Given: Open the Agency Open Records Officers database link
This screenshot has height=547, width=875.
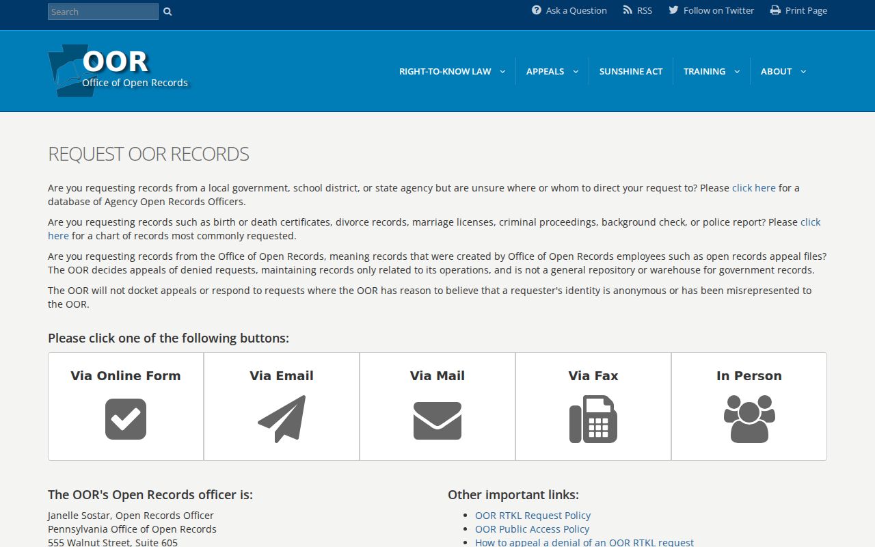Looking at the screenshot, I should tap(754, 188).
